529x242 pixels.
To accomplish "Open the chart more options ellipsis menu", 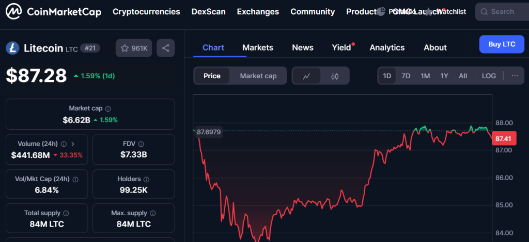I will tap(515, 76).
